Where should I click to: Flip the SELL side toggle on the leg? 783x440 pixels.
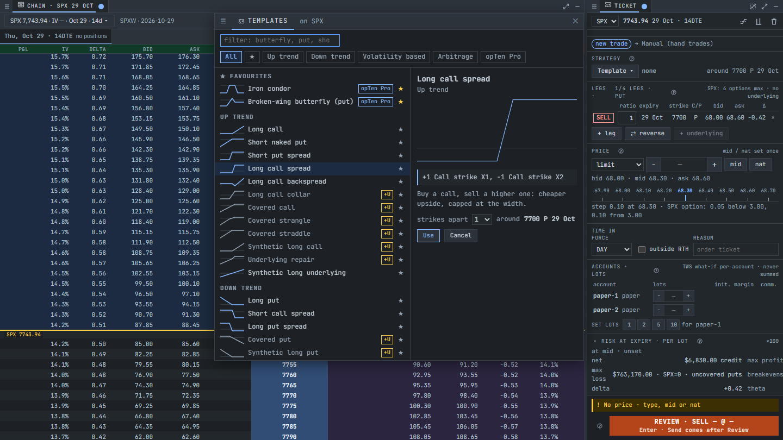(604, 118)
